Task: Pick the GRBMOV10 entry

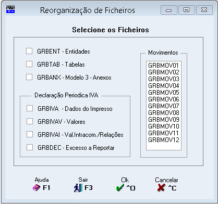Action: click(164, 126)
